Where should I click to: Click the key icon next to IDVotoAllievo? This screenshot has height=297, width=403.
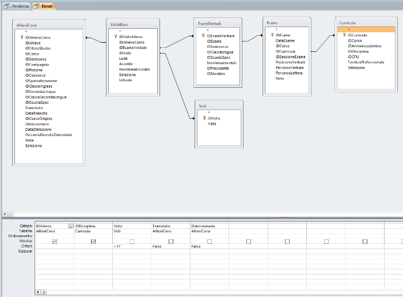coord(116,36)
